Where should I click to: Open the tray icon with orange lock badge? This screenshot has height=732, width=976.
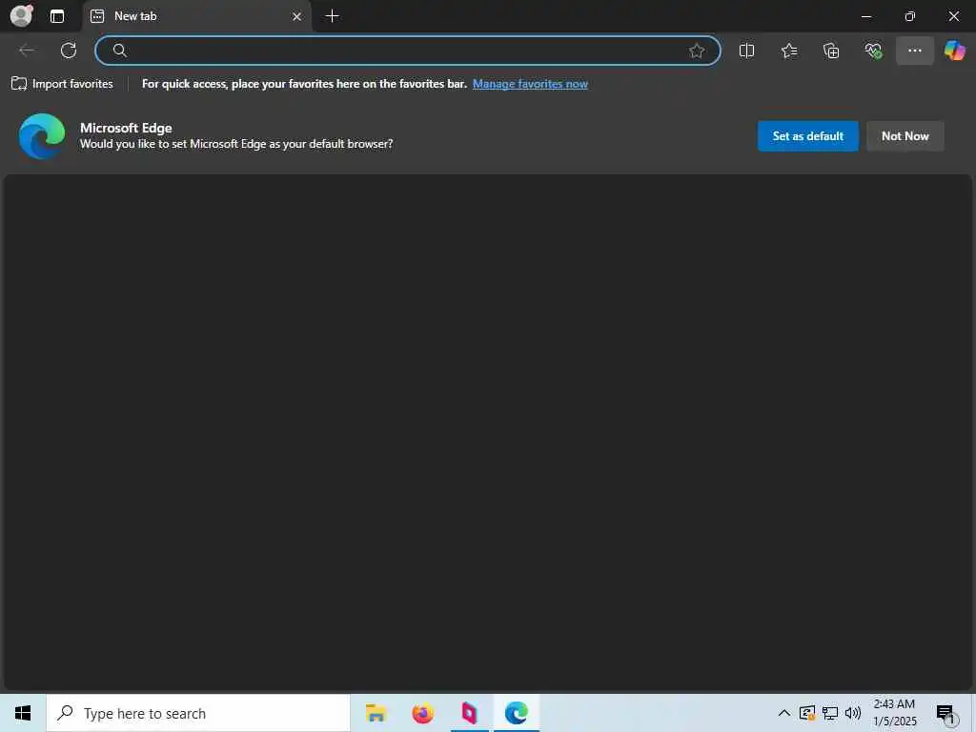806,713
